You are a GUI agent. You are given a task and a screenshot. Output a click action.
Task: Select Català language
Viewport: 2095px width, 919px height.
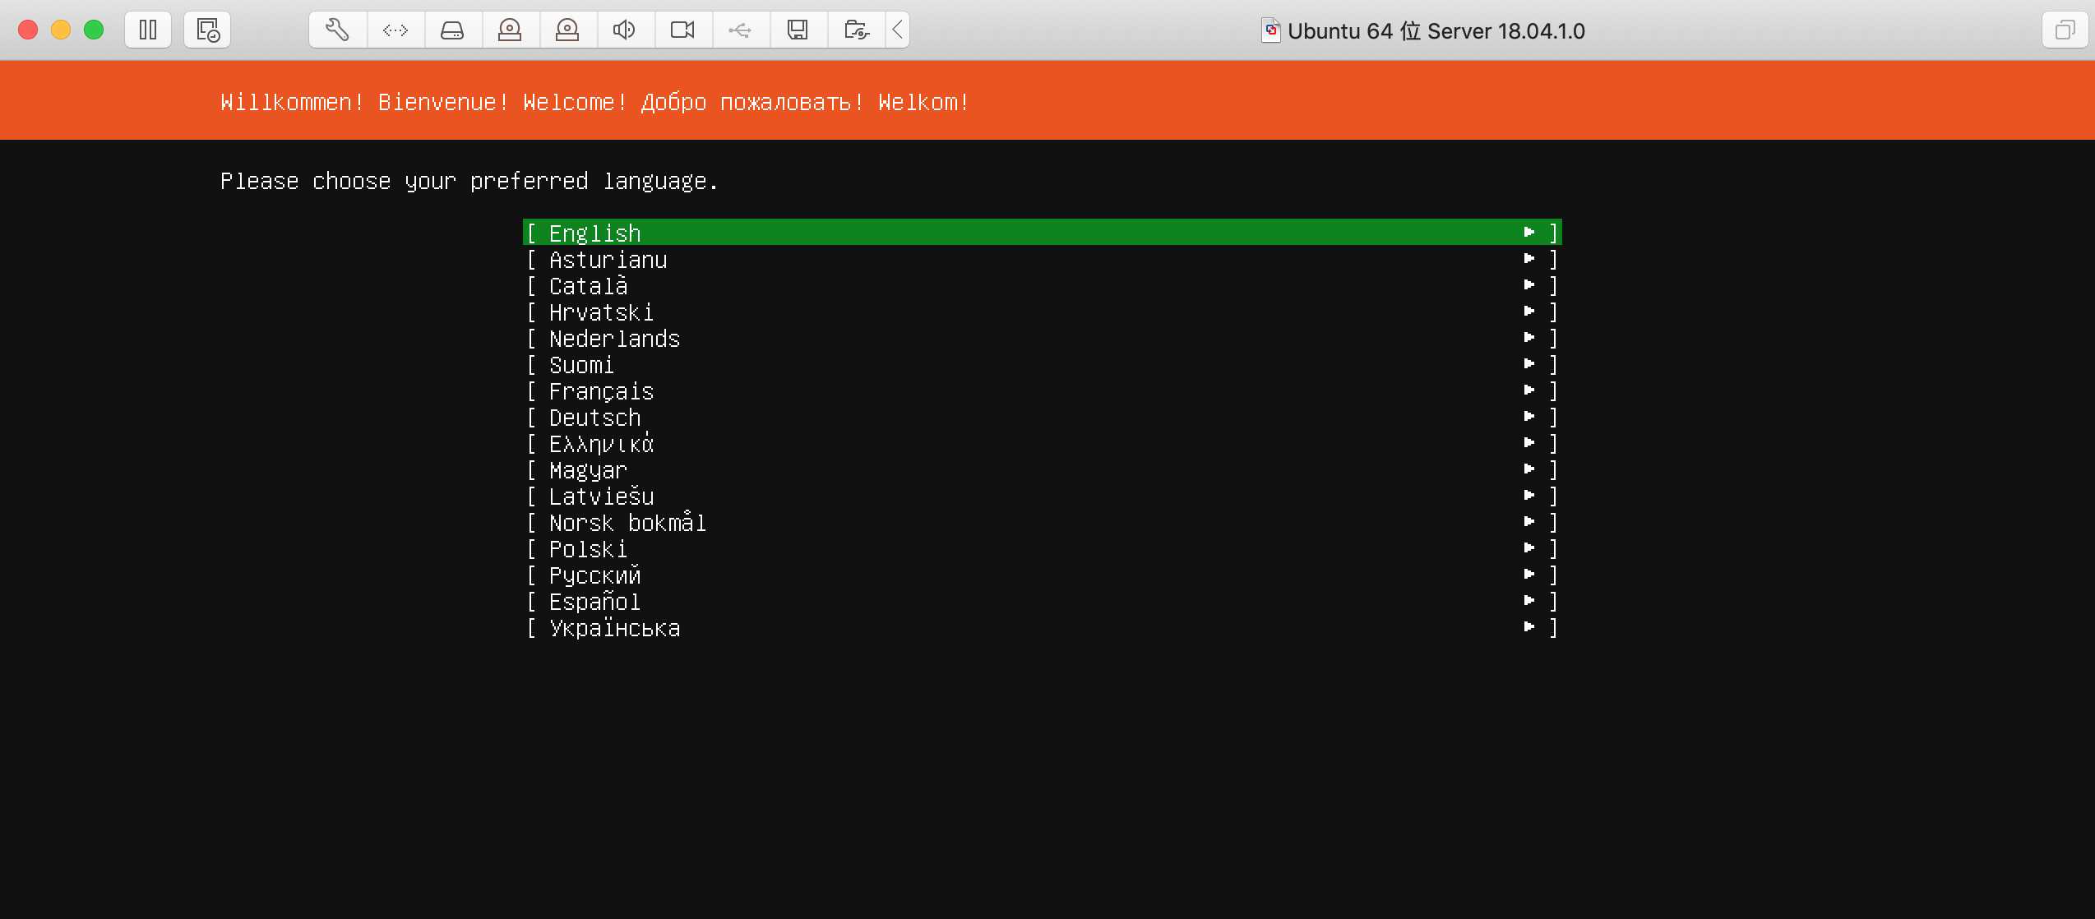(x=1042, y=285)
